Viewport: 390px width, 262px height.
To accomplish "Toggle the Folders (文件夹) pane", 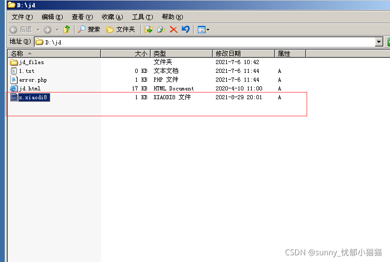I will (120, 29).
